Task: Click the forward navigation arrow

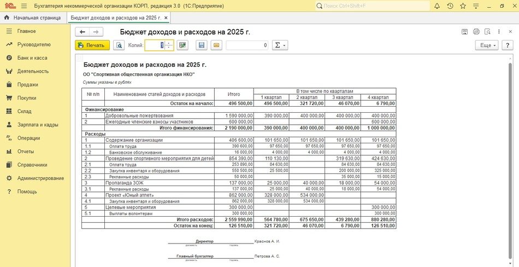Action: [x=95, y=32]
